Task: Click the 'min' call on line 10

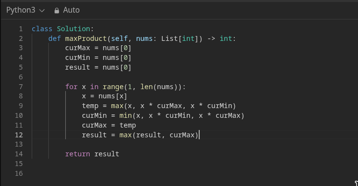Action: 126,115
